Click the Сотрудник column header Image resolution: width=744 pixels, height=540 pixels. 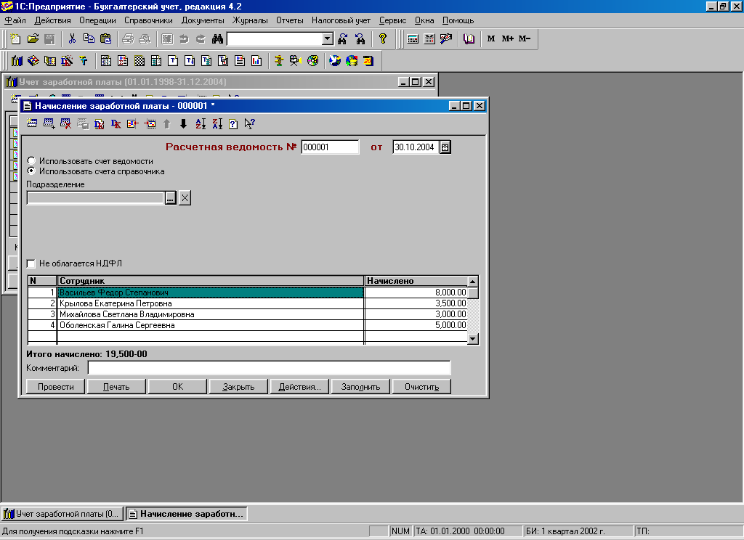tap(210, 281)
